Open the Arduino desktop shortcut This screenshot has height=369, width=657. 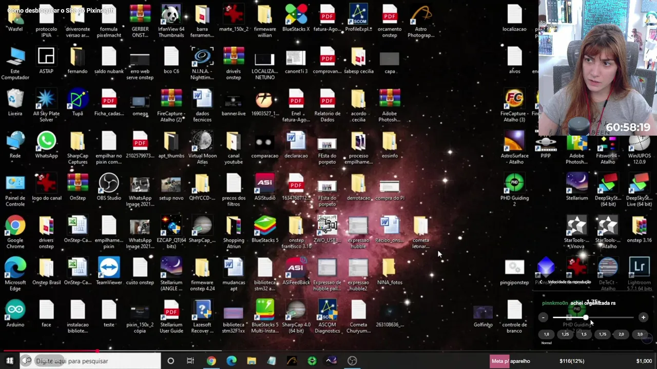(x=15, y=314)
